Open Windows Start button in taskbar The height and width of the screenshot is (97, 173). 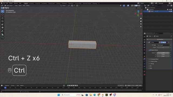[x=59, y=95]
